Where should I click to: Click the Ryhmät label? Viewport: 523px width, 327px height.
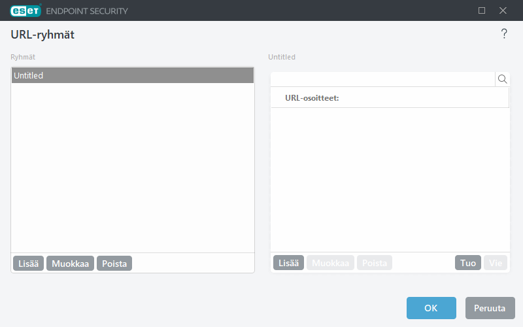point(23,57)
